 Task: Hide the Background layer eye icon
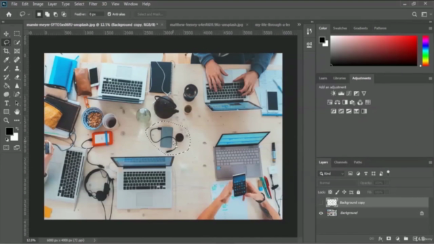point(321,213)
